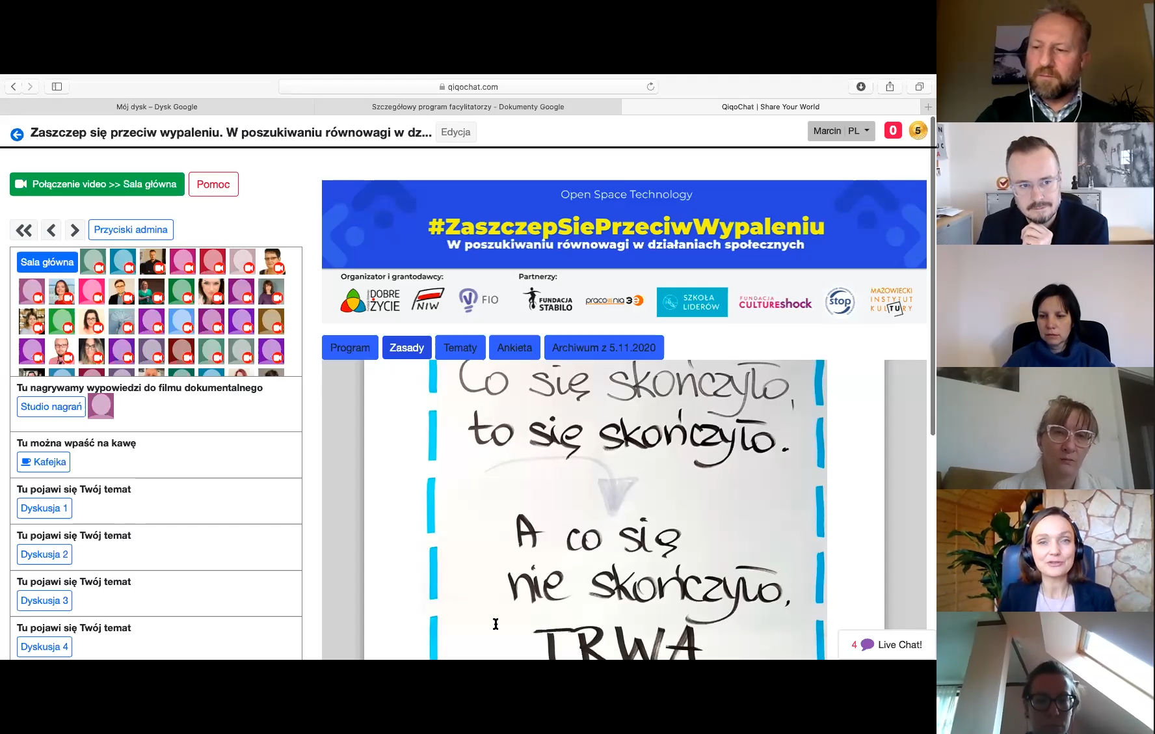
Task: Reload the qiqochat.com page
Action: (650, 87)
